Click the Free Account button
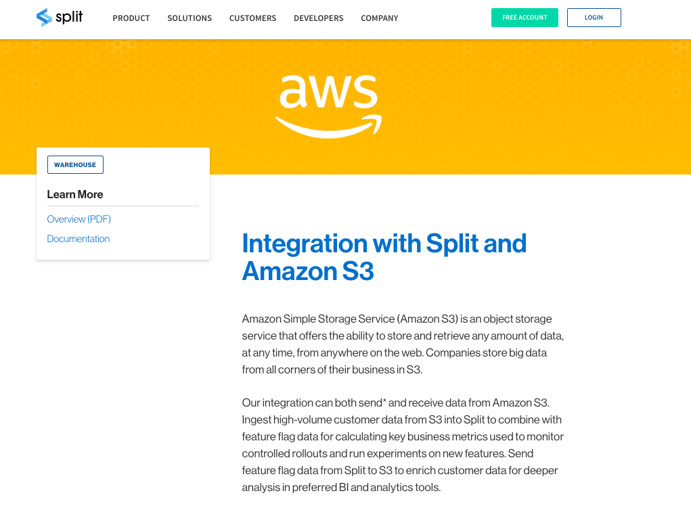The width and height of the screenshot is (691, 508). pyautogui.click(x=525, y=18)
